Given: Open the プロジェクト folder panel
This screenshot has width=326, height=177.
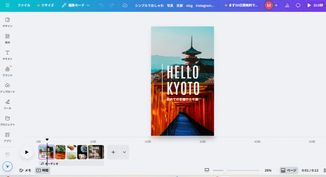Looking at the screenshot, I should click(x=8, y=121).
